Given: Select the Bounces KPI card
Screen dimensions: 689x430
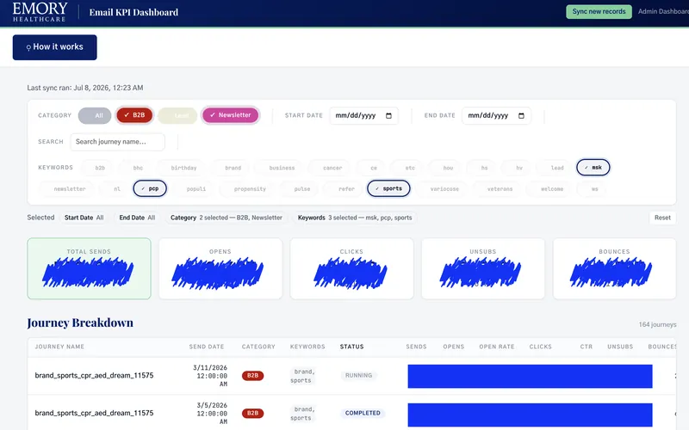Looking at the screenshot, I should (614, 268).
